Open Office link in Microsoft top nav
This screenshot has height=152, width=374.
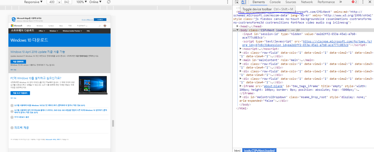[29, 26]
